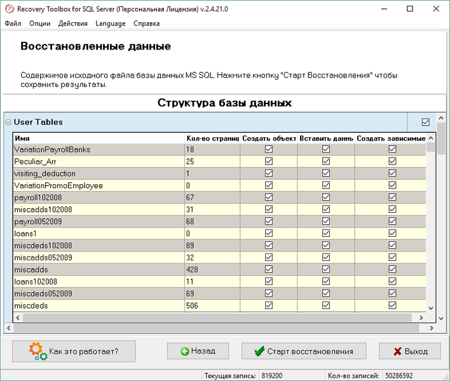Click the Вставить данные column header
This screenshot has width=450, height=381.
[x=326, y=138]
